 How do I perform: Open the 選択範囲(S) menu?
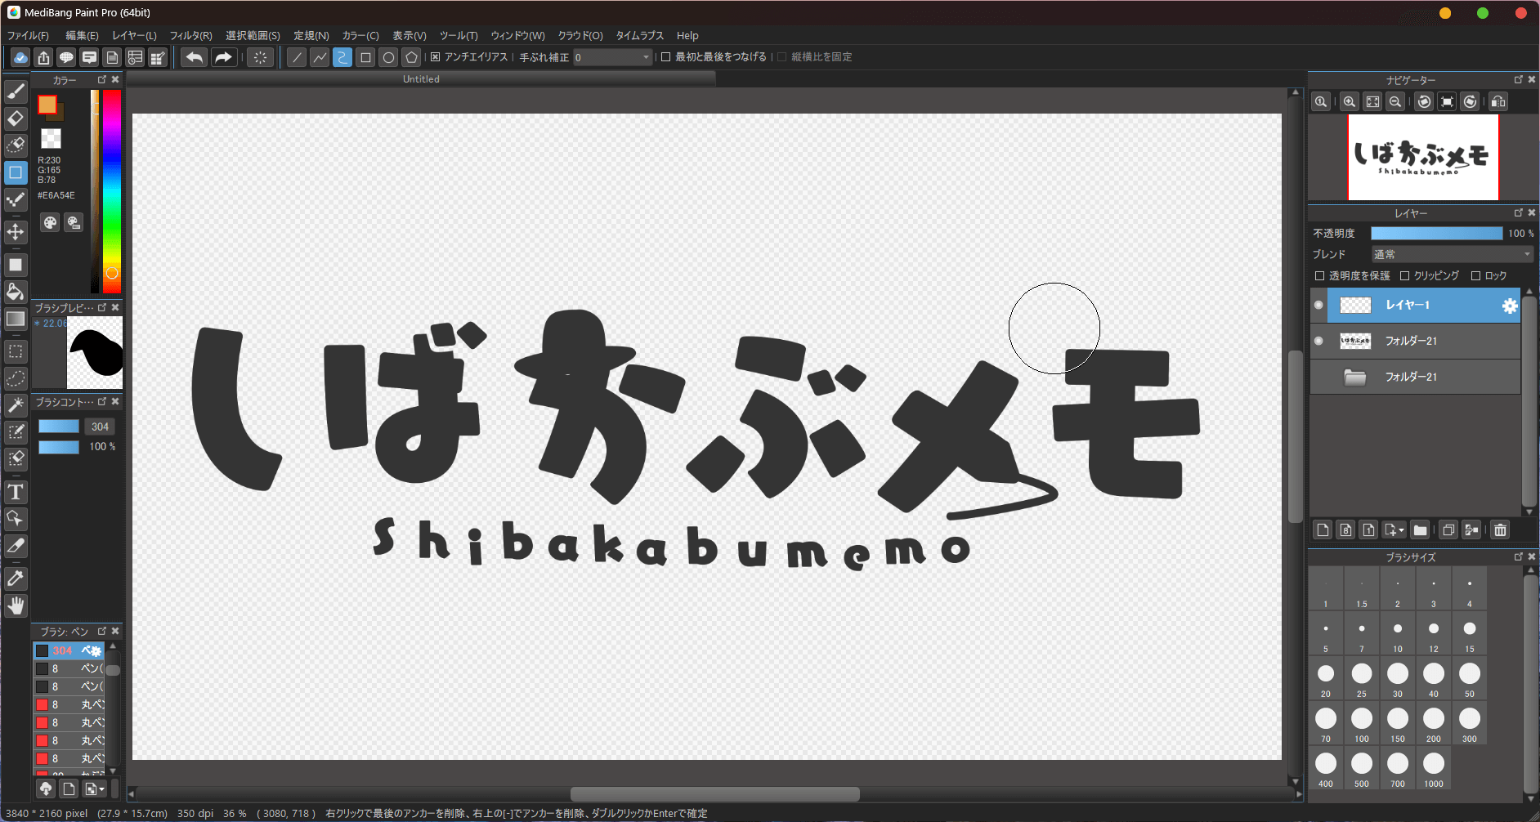pyautogui.click(x=253, y=36)
